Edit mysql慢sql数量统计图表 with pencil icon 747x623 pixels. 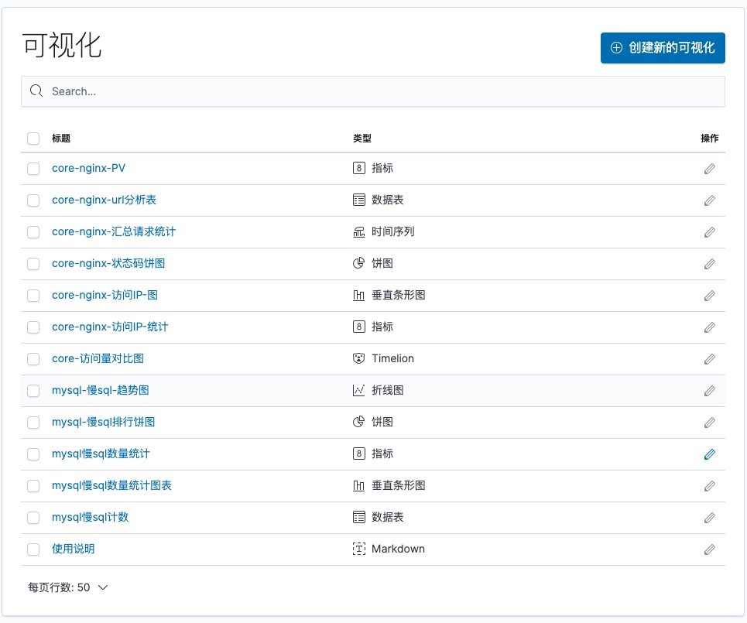click(709, 486)
